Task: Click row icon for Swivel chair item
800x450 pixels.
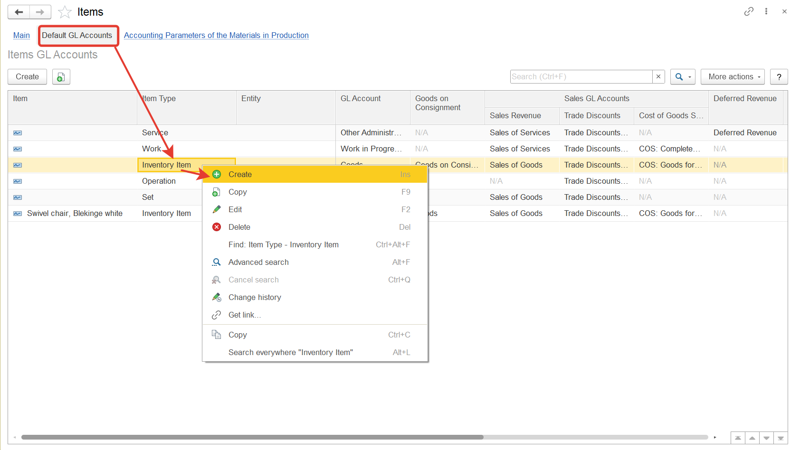Action: [x=18, y=214]
